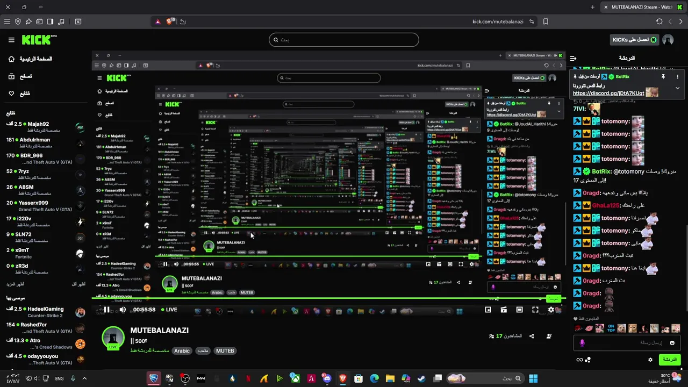This screenshot has width=688, height=387.
Task: Open the VPN shield icon in toolbar
Action: pyautogui.click(x=18, y=21)
